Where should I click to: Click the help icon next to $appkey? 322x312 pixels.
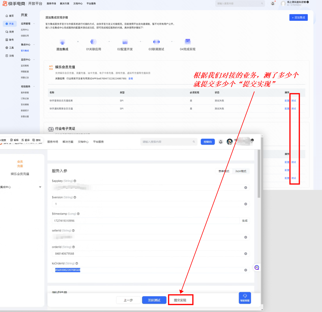[x=75, y=181]
